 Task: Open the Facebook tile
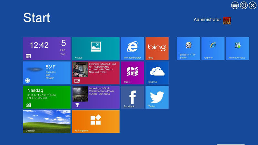133,97
